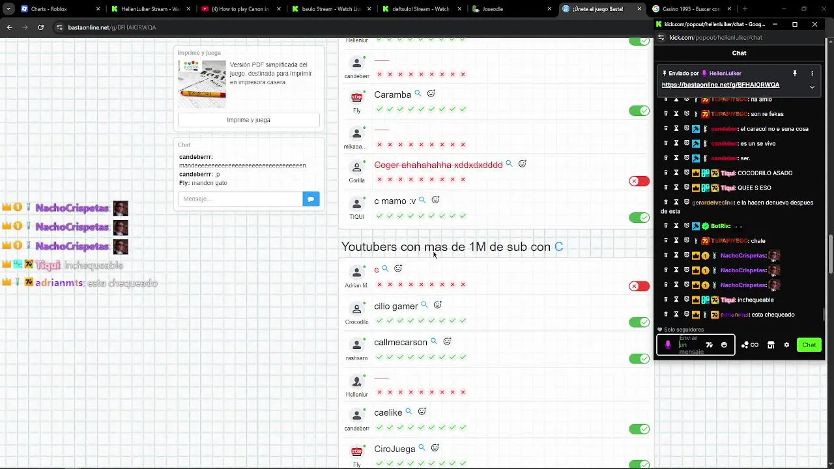Open emoji reaction for the Caramba answer
Image resolution: width=834 pixels, height=469 pixels.
point(431,94)
